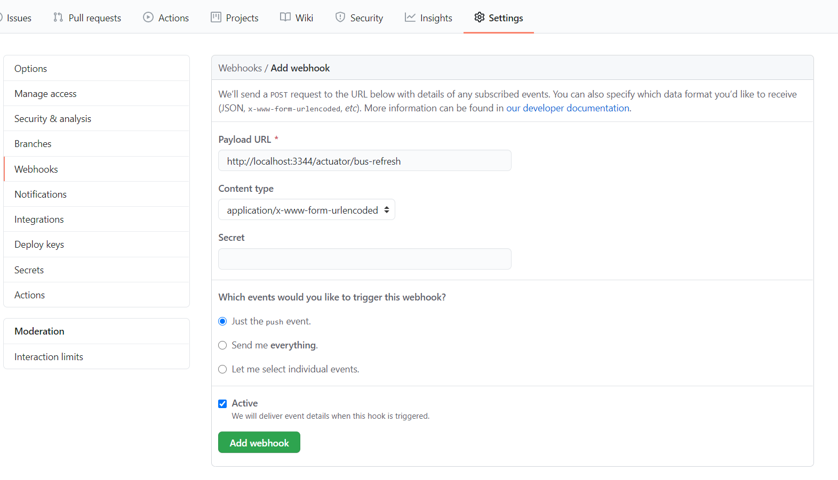Screen dimensions: 838x480
Task: Open the Content type dropdown
Action: click(307, 210)
